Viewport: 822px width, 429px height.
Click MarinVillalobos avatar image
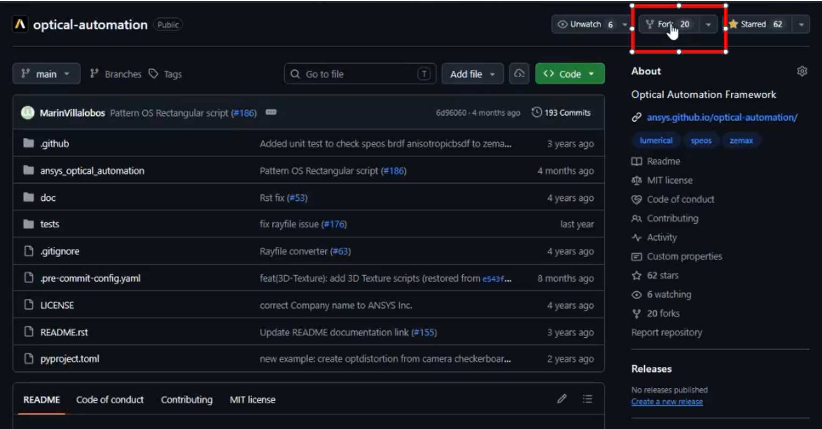pyautogui.click(x=27, y=113)
